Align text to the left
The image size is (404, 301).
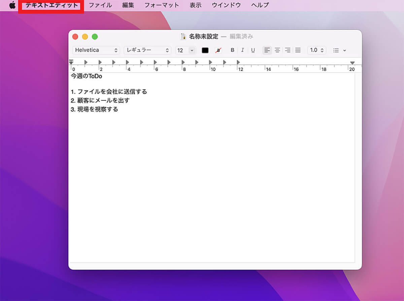pos(267,50)
